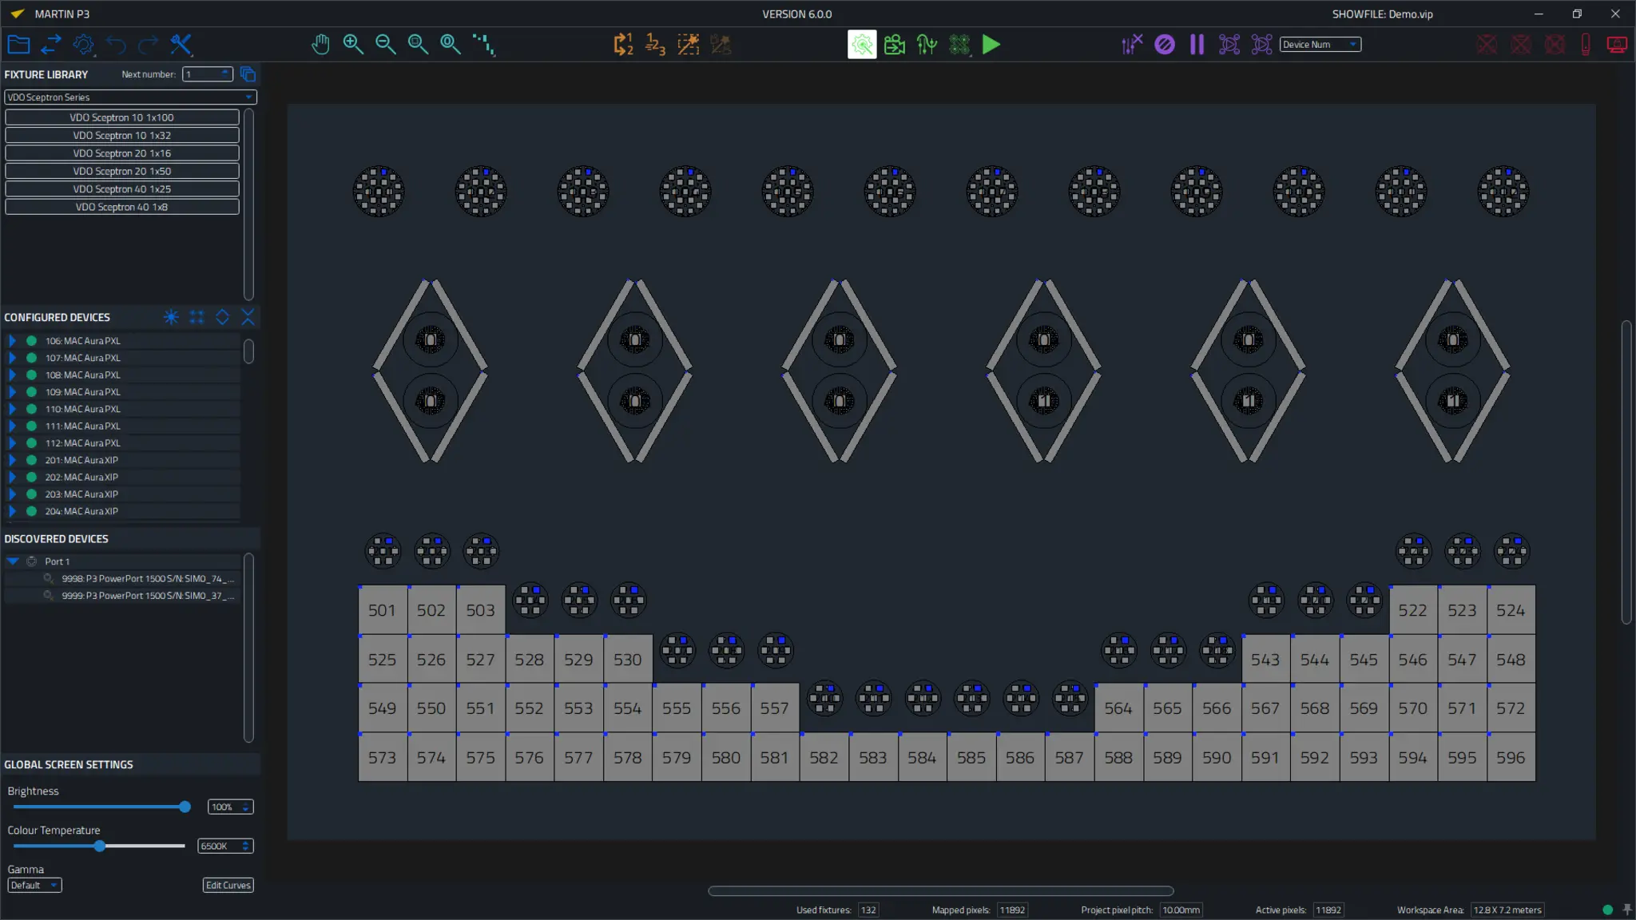Click the purple blackout circle icon
Image resolution: width=1636 pixels, height=920 pixels.
[x=1165, y=45]
